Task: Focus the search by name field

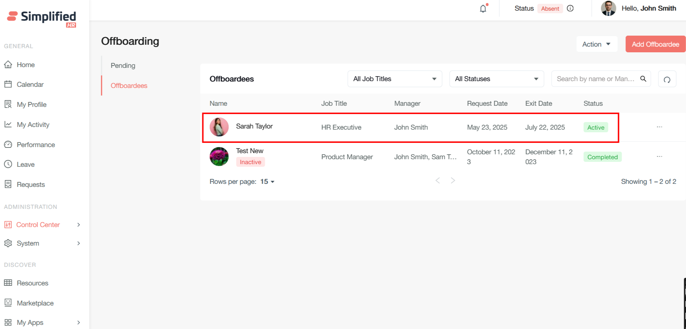Action: click(595, 79)
